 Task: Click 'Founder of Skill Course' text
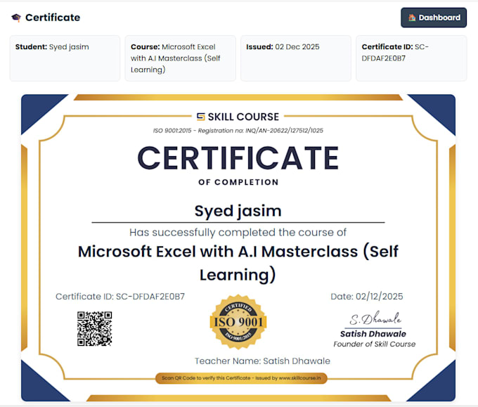[x=375, y=344]
